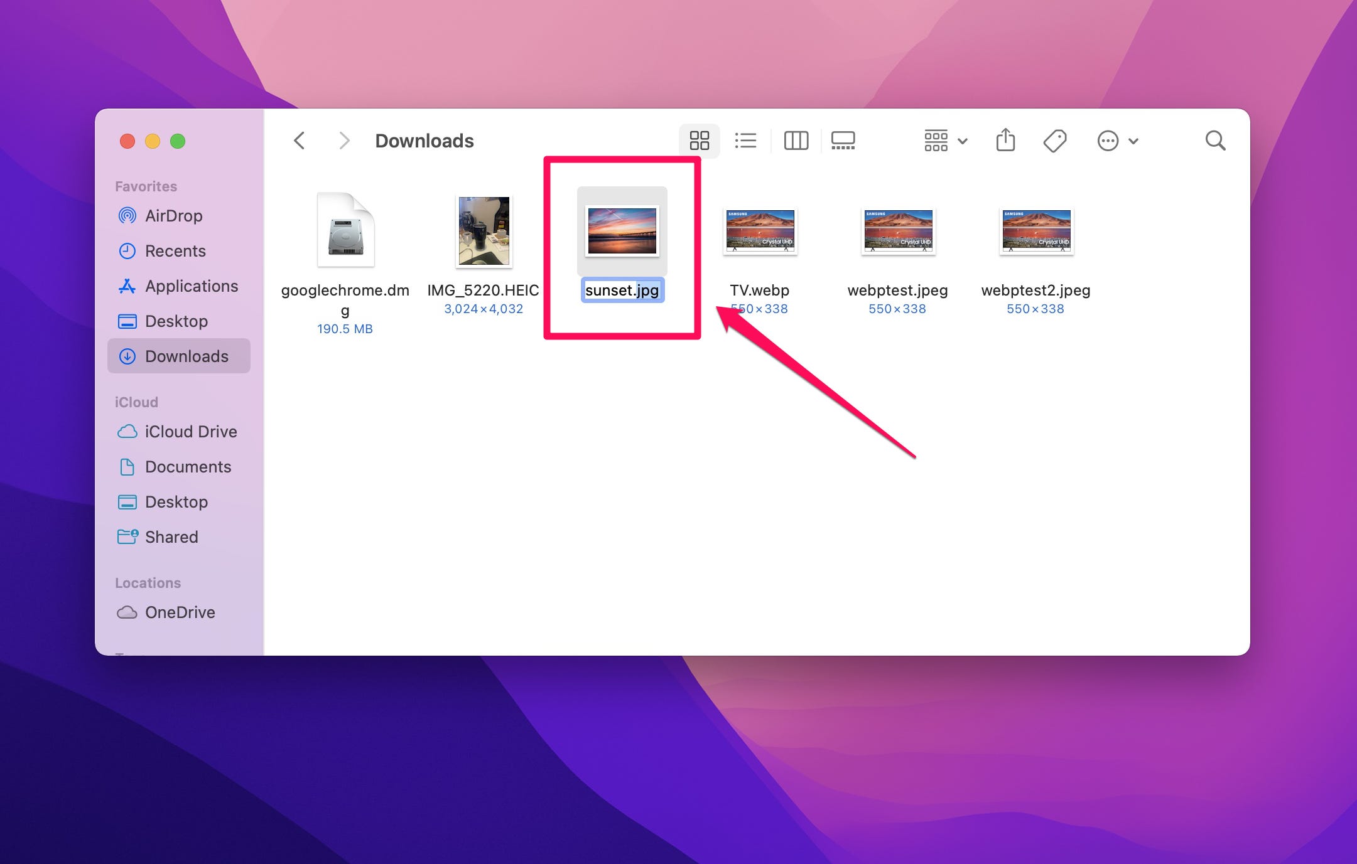Expand the group by dropdown
This screenshot has height=864, width=1357.
click(944, 139)
